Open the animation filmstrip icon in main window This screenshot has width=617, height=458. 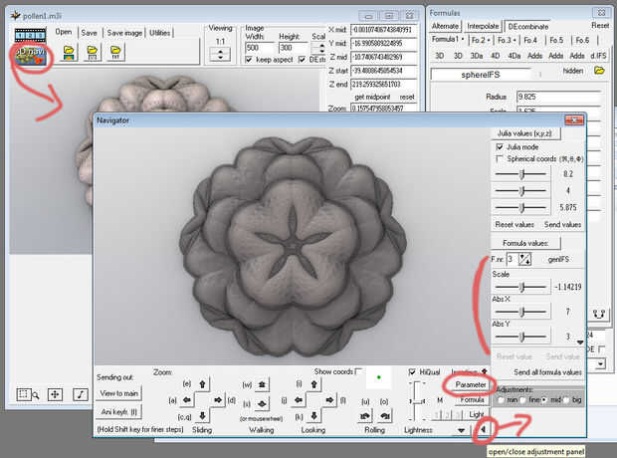[x=30, y=35]
